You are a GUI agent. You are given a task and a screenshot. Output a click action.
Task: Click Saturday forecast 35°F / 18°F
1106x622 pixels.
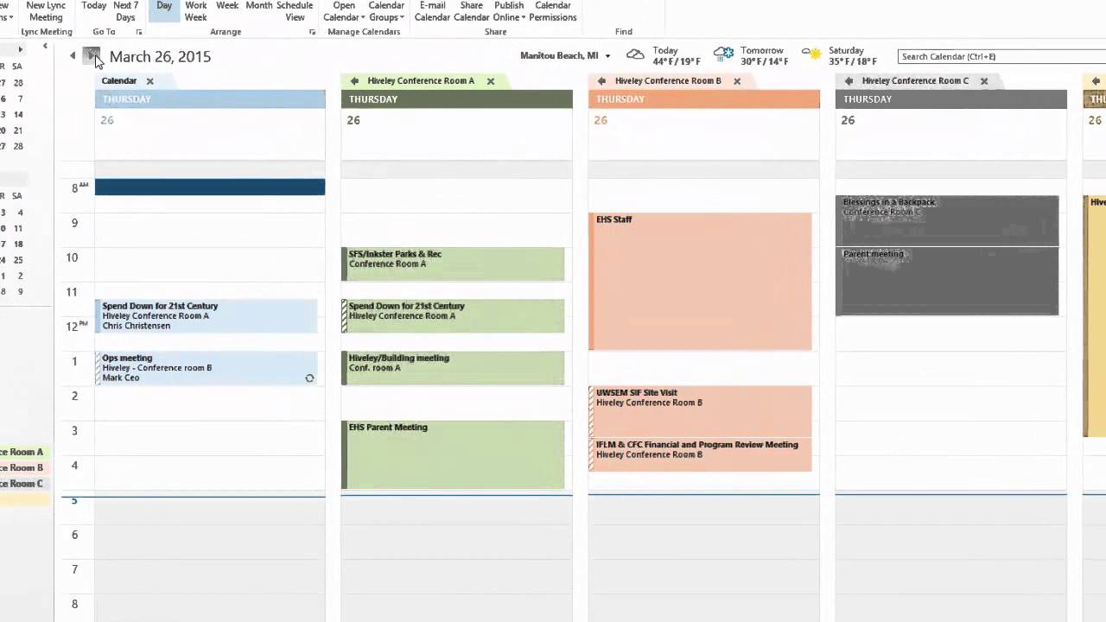[x=853, y=61]
